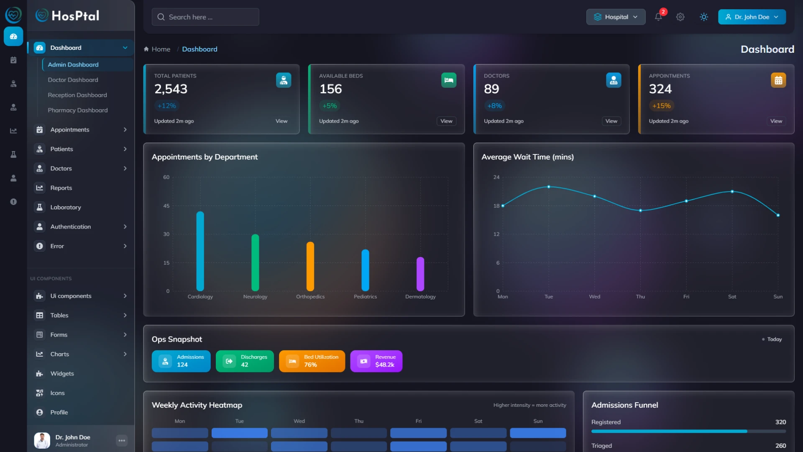Viewport: 803px width, 452px height.
Task: Click the Dashboard breadcrumb link
Action: [199, 49]
